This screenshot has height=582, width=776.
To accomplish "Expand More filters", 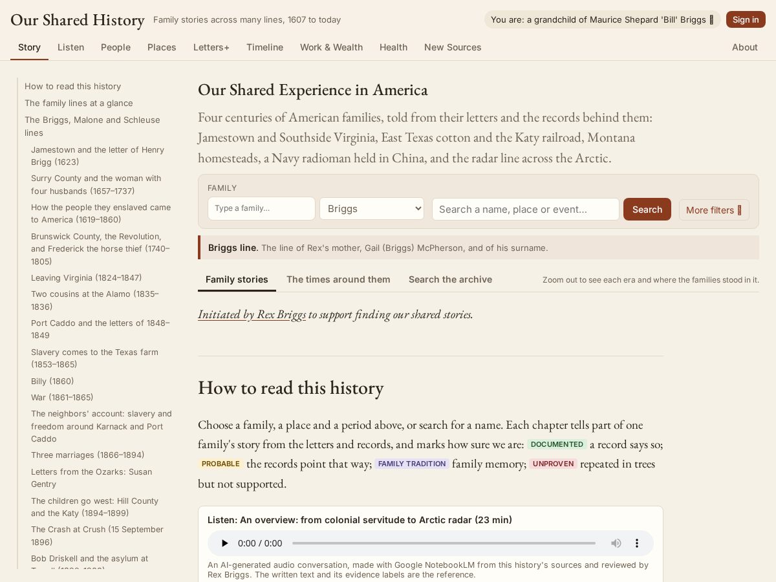I will [714, 210].
